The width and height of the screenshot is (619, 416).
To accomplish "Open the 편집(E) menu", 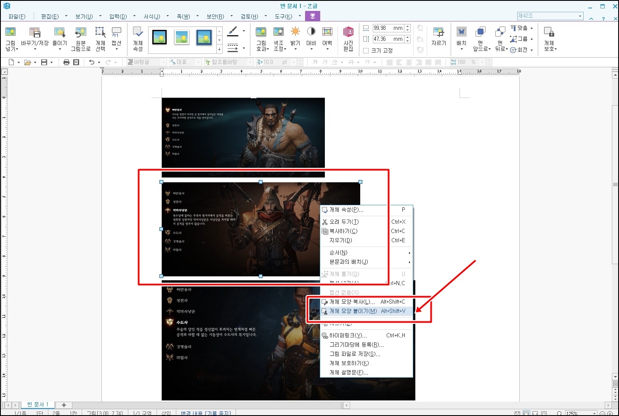I will click(50, 16).
